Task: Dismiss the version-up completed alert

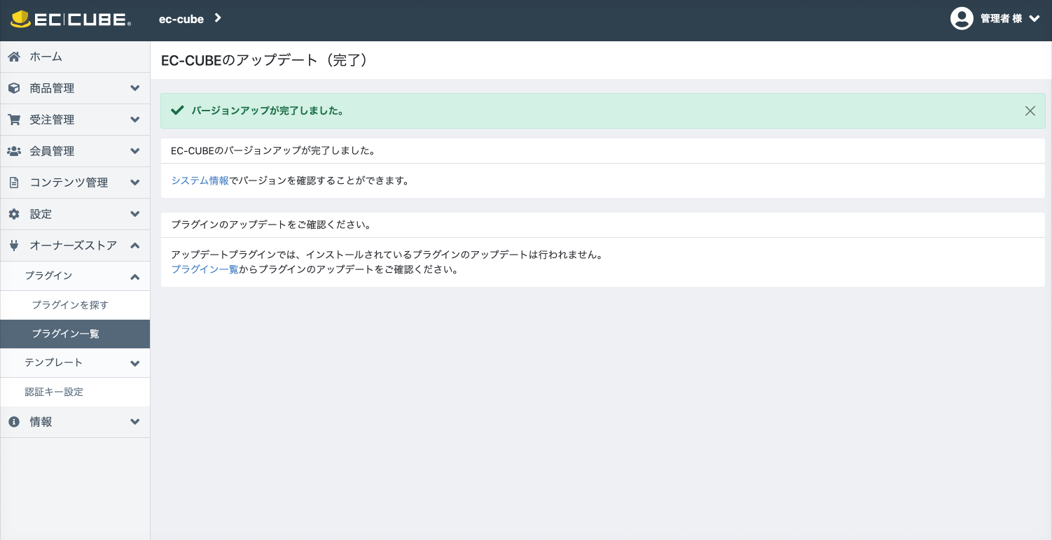Action: click(1030, 111)
